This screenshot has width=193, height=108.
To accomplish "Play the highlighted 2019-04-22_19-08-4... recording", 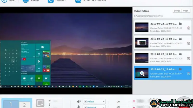I will 142,73.
